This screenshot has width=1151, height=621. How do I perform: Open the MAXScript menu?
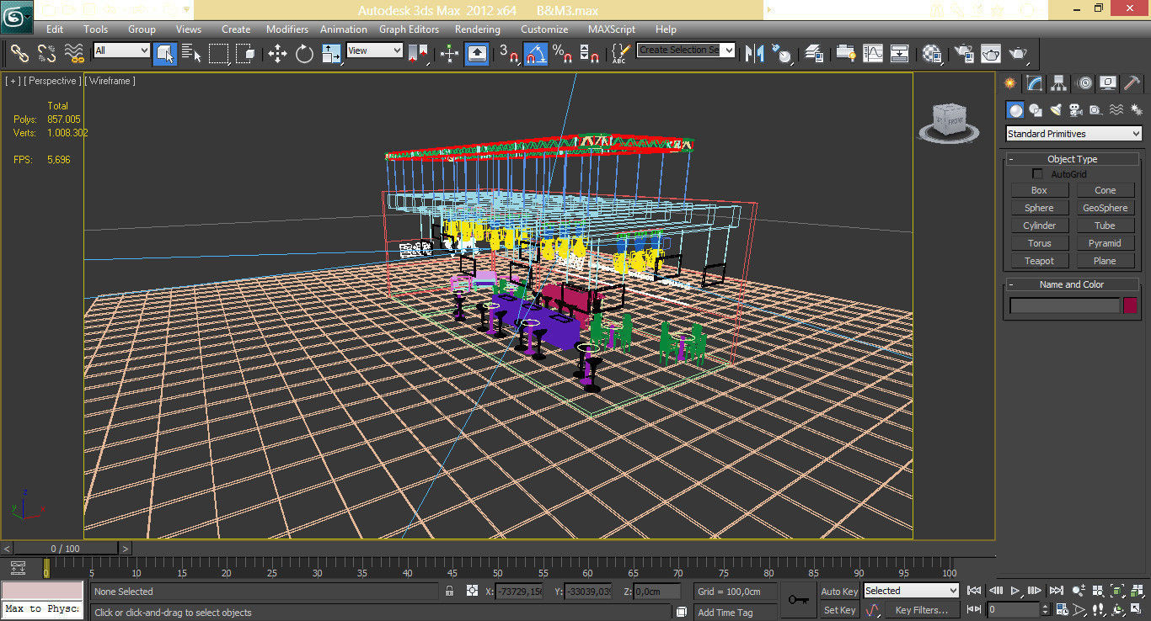612,29
